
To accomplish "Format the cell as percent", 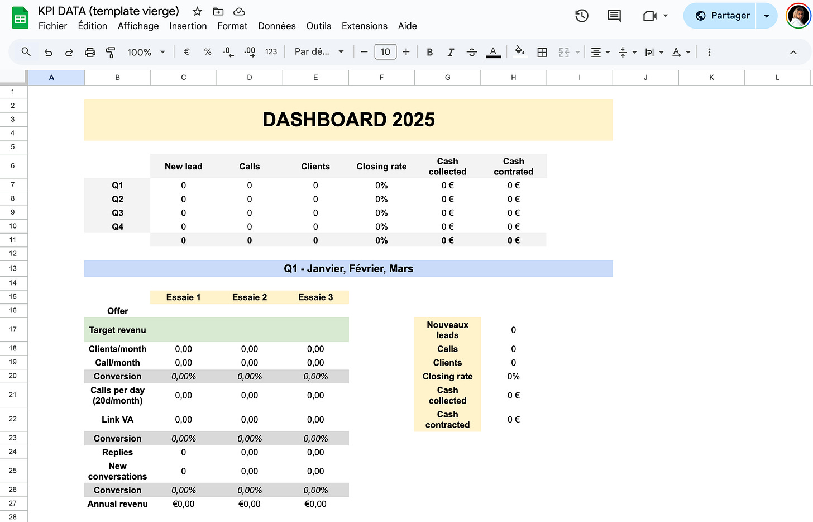I will (x=208, y=52).
